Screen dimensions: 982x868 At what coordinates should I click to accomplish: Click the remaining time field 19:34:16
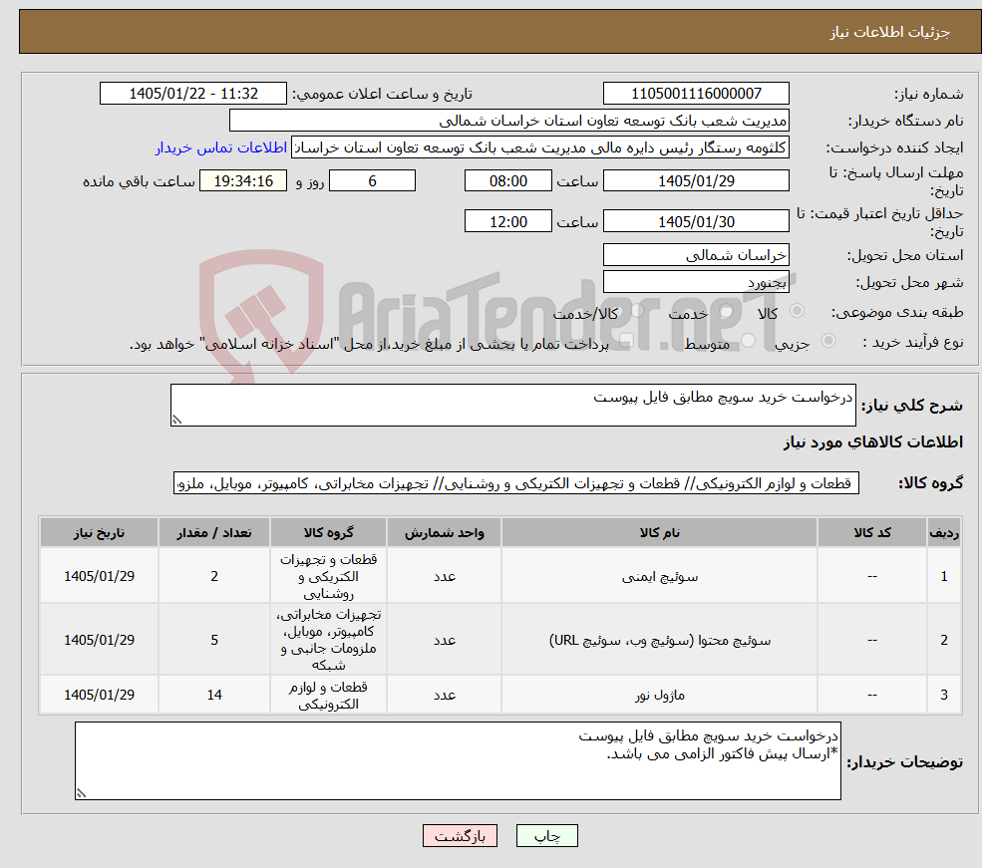point(243,180)
